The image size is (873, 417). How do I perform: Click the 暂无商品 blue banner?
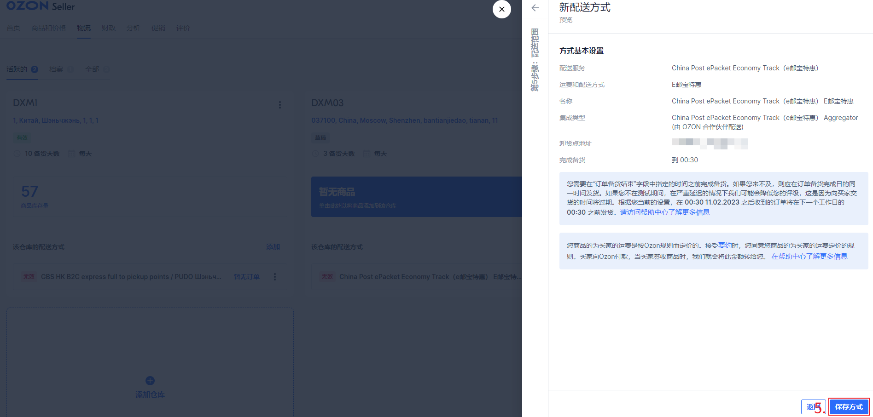(417, 197)
